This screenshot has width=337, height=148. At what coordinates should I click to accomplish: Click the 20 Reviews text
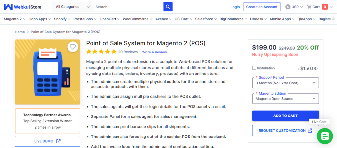pyautogui.click(x=128, y=52)
